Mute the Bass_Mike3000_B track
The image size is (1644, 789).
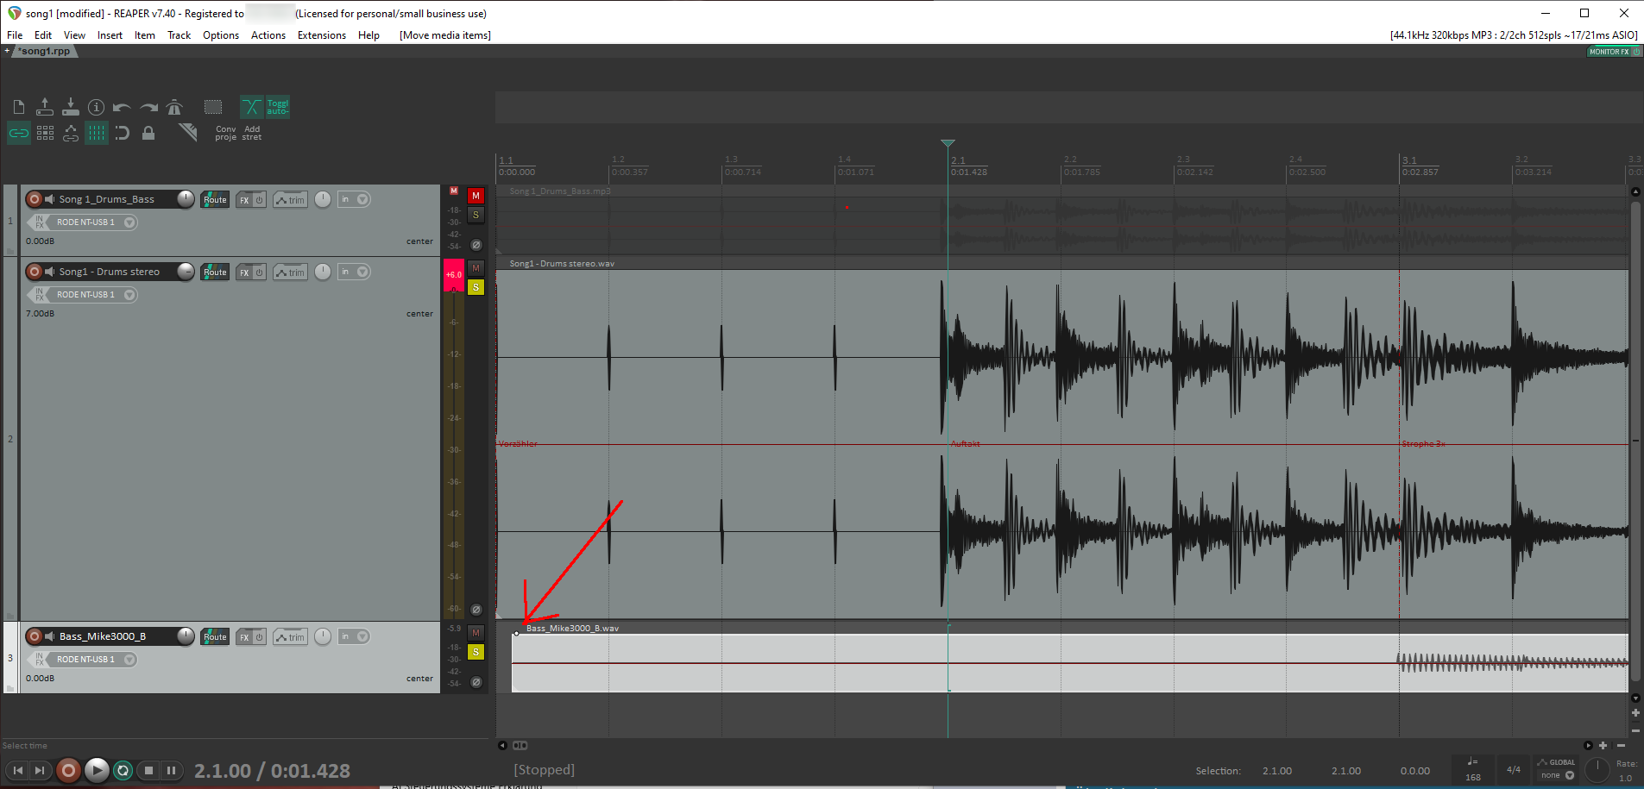(x=476, y=633)
